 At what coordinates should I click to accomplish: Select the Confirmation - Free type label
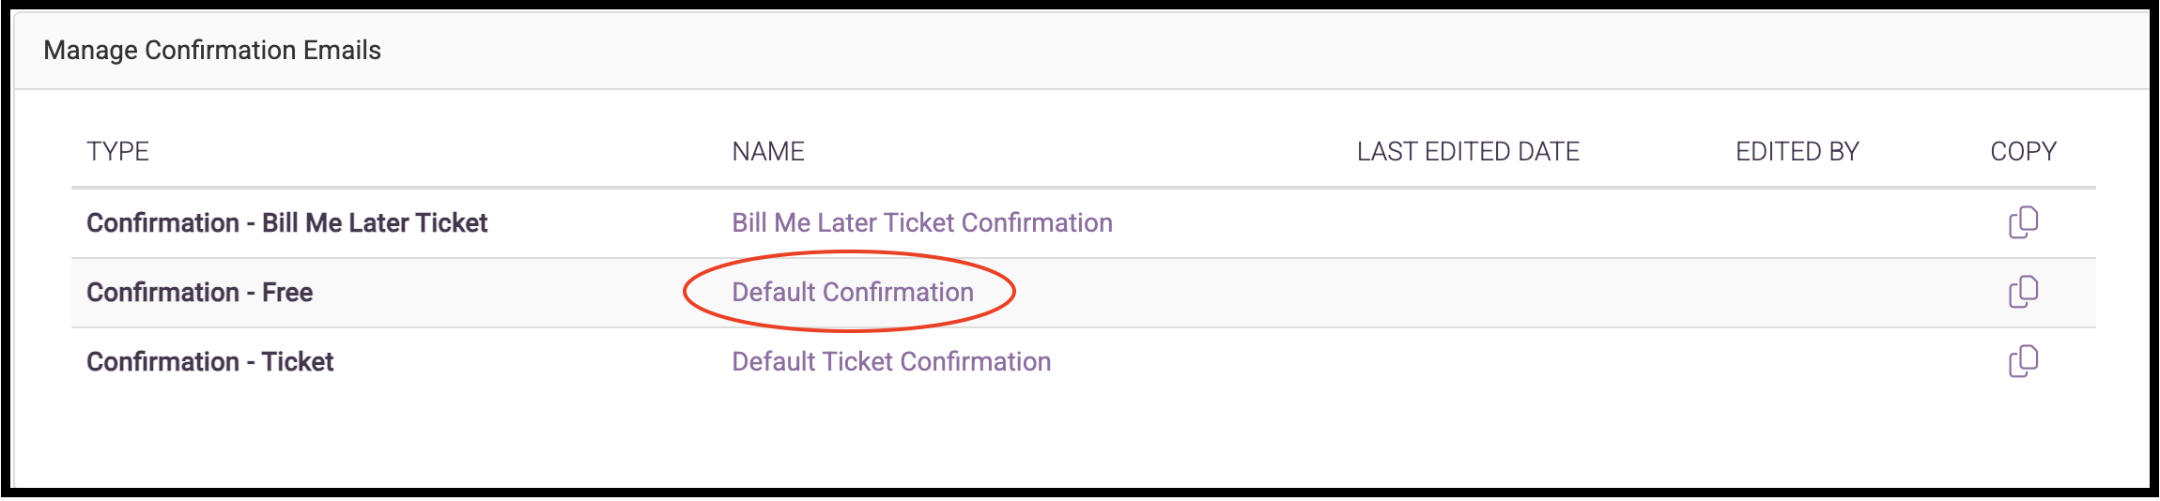pyautogui.click(x=200, y=293)
